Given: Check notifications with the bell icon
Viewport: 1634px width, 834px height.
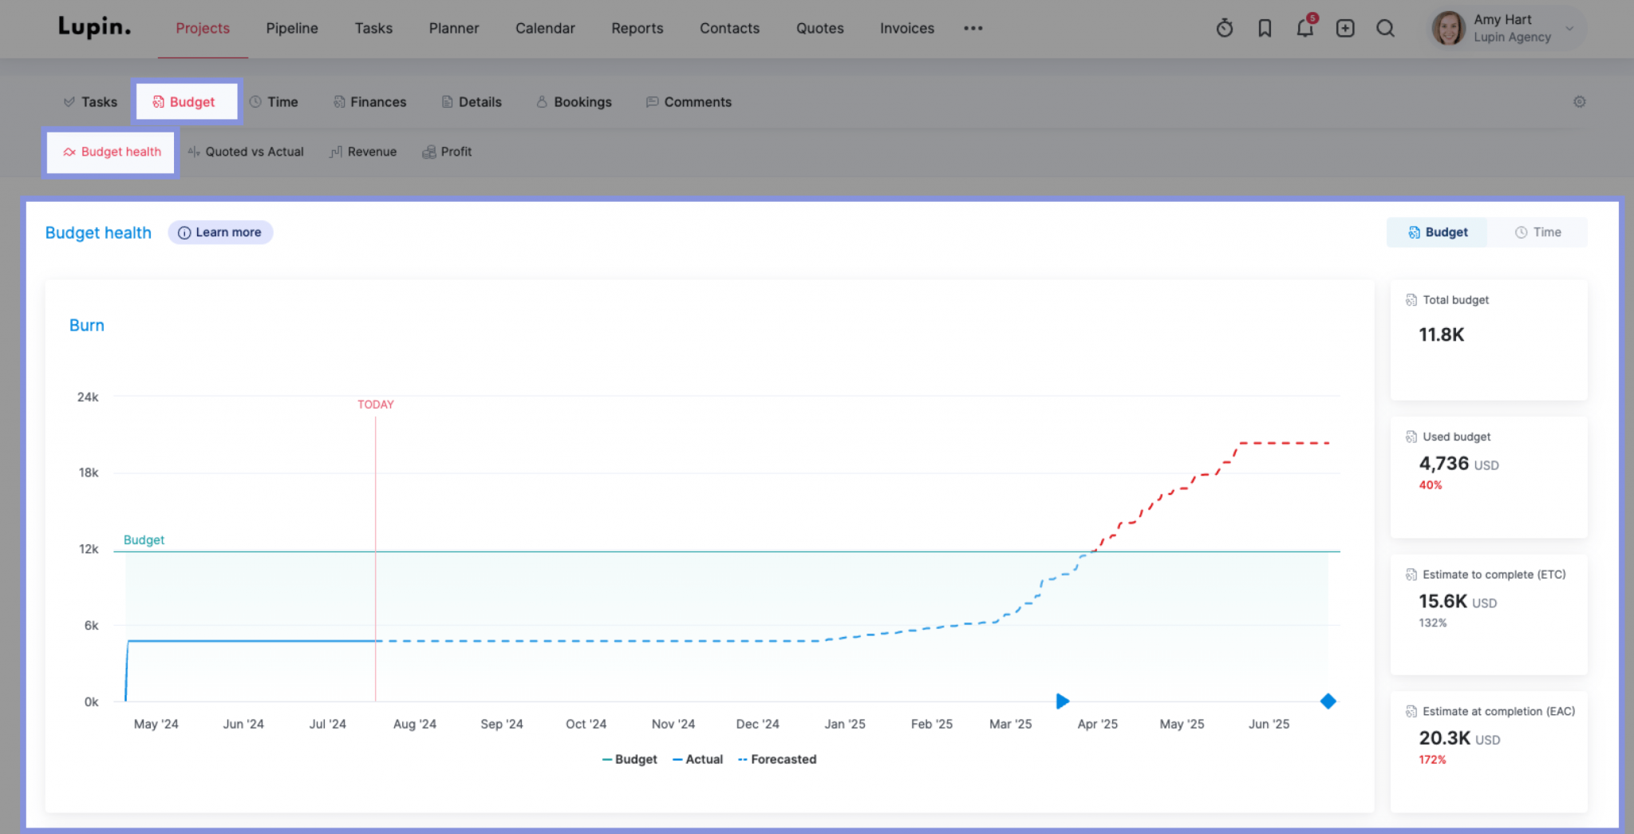Looking at the screenshot, I should point(1305,28).
